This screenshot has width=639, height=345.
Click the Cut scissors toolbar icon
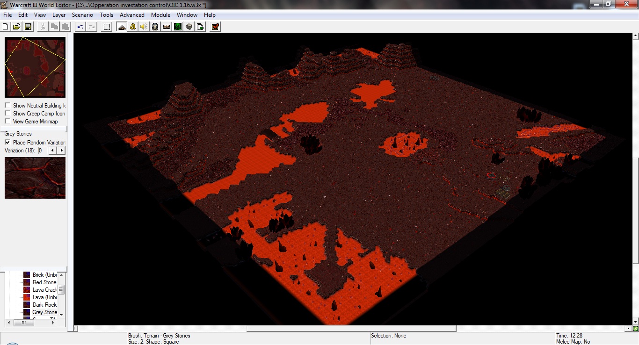click(x=43, y=27)
